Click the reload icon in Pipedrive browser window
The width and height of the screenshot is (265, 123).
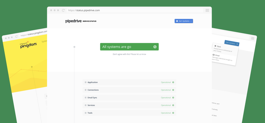tap(63, 10)
